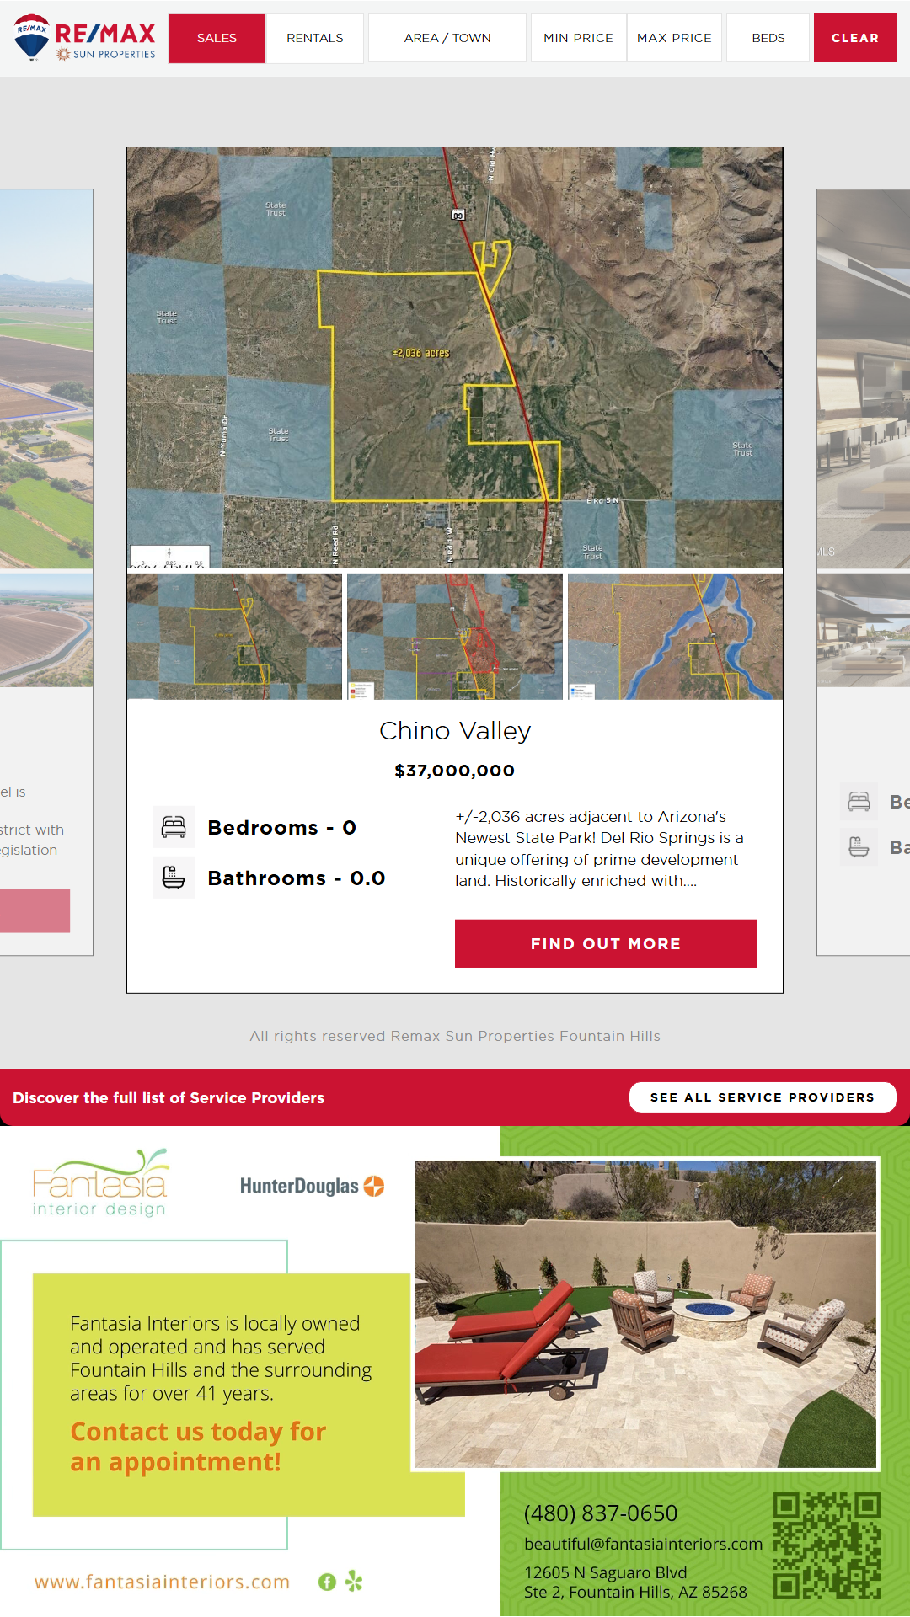Select the Sales listing tab
910x1617 pixels.
pos(217,38)
